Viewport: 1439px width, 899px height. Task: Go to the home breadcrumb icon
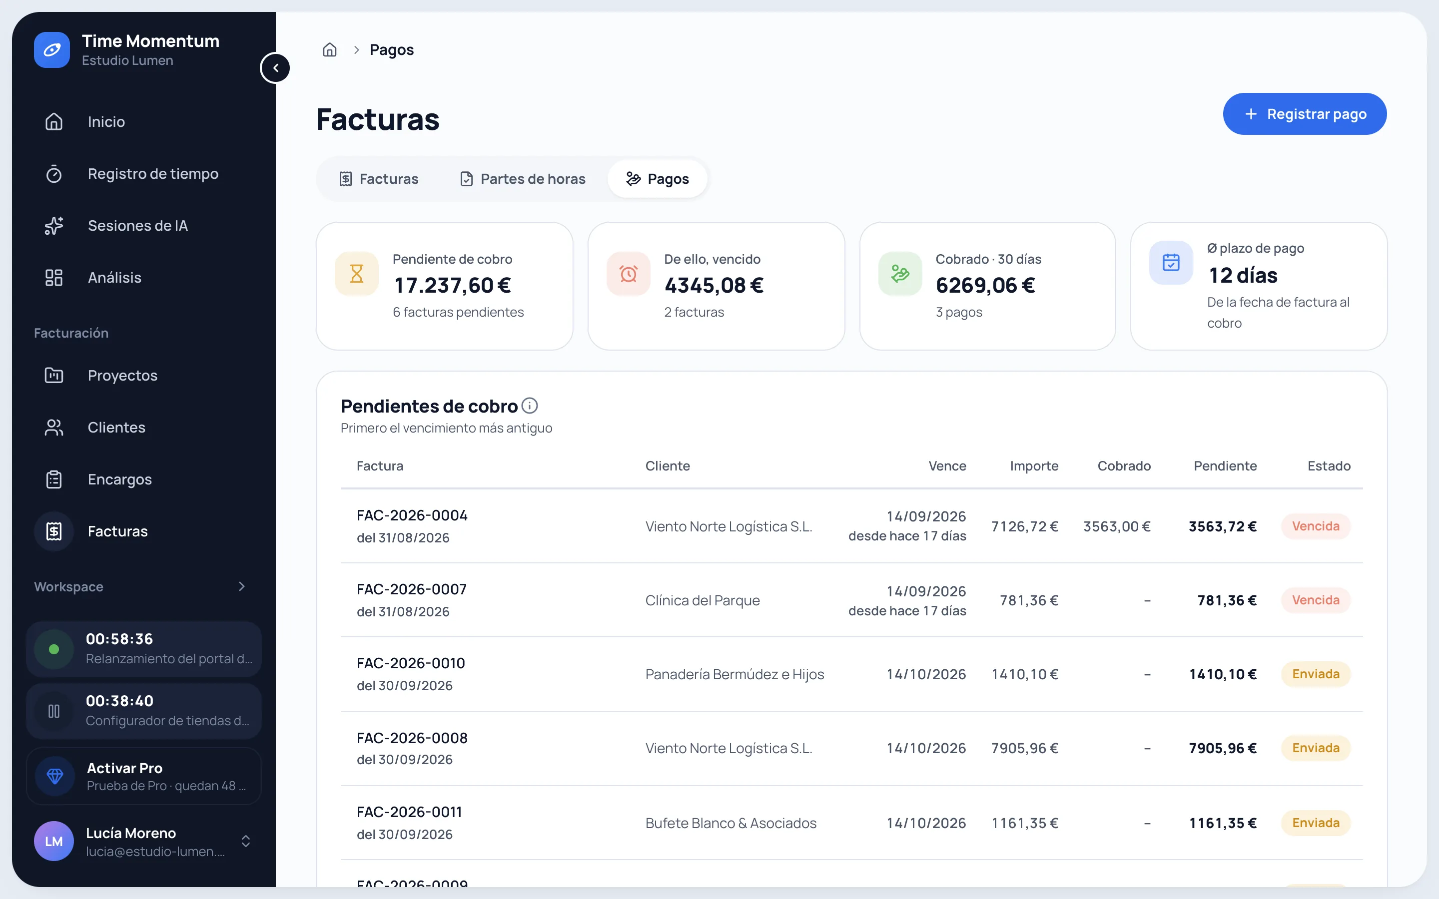coord(329,50)
